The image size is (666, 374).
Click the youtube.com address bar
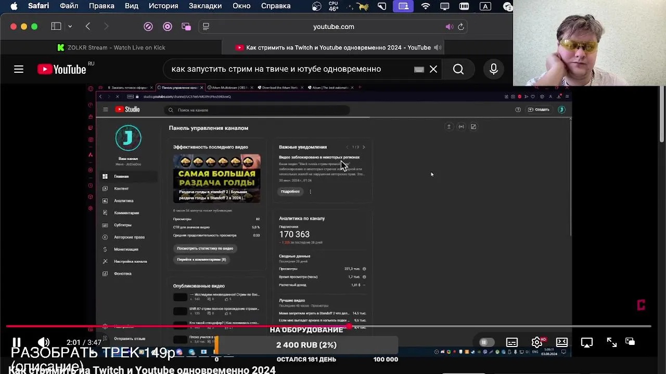tap(334, 26)
